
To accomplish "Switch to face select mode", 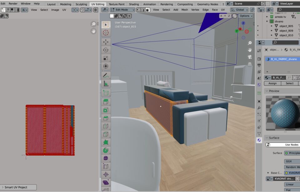I will [x=148, y=10].
